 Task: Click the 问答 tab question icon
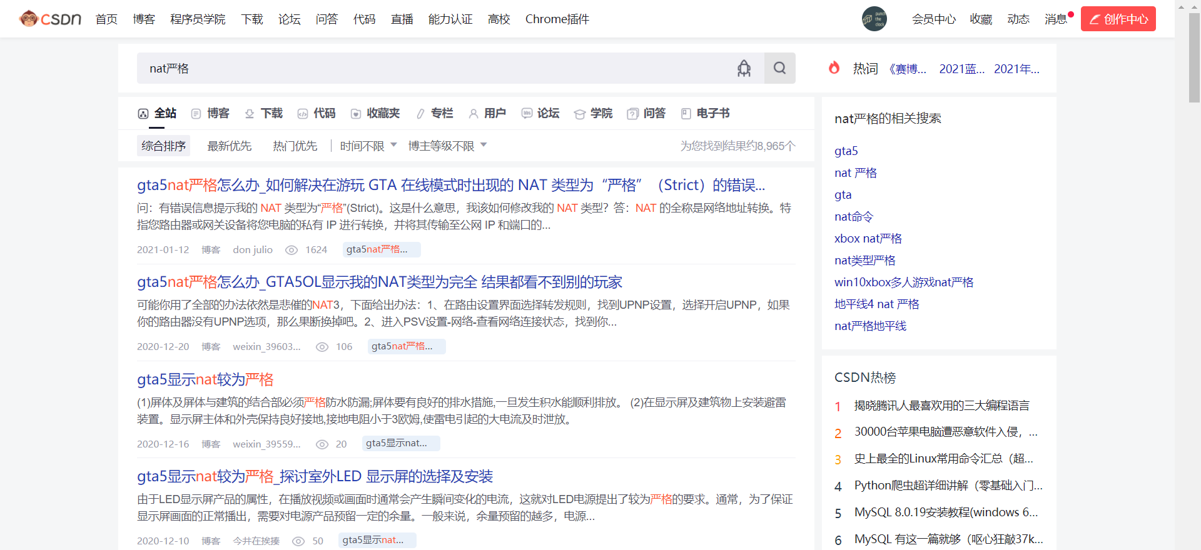coord(633,114)
